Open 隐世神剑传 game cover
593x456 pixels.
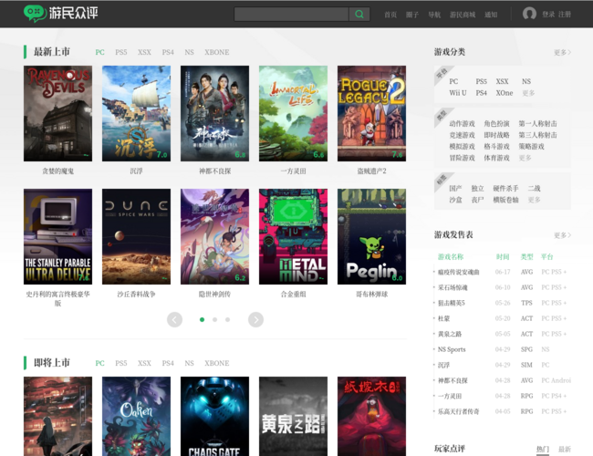pyautogui.click(x=214, y=237)
